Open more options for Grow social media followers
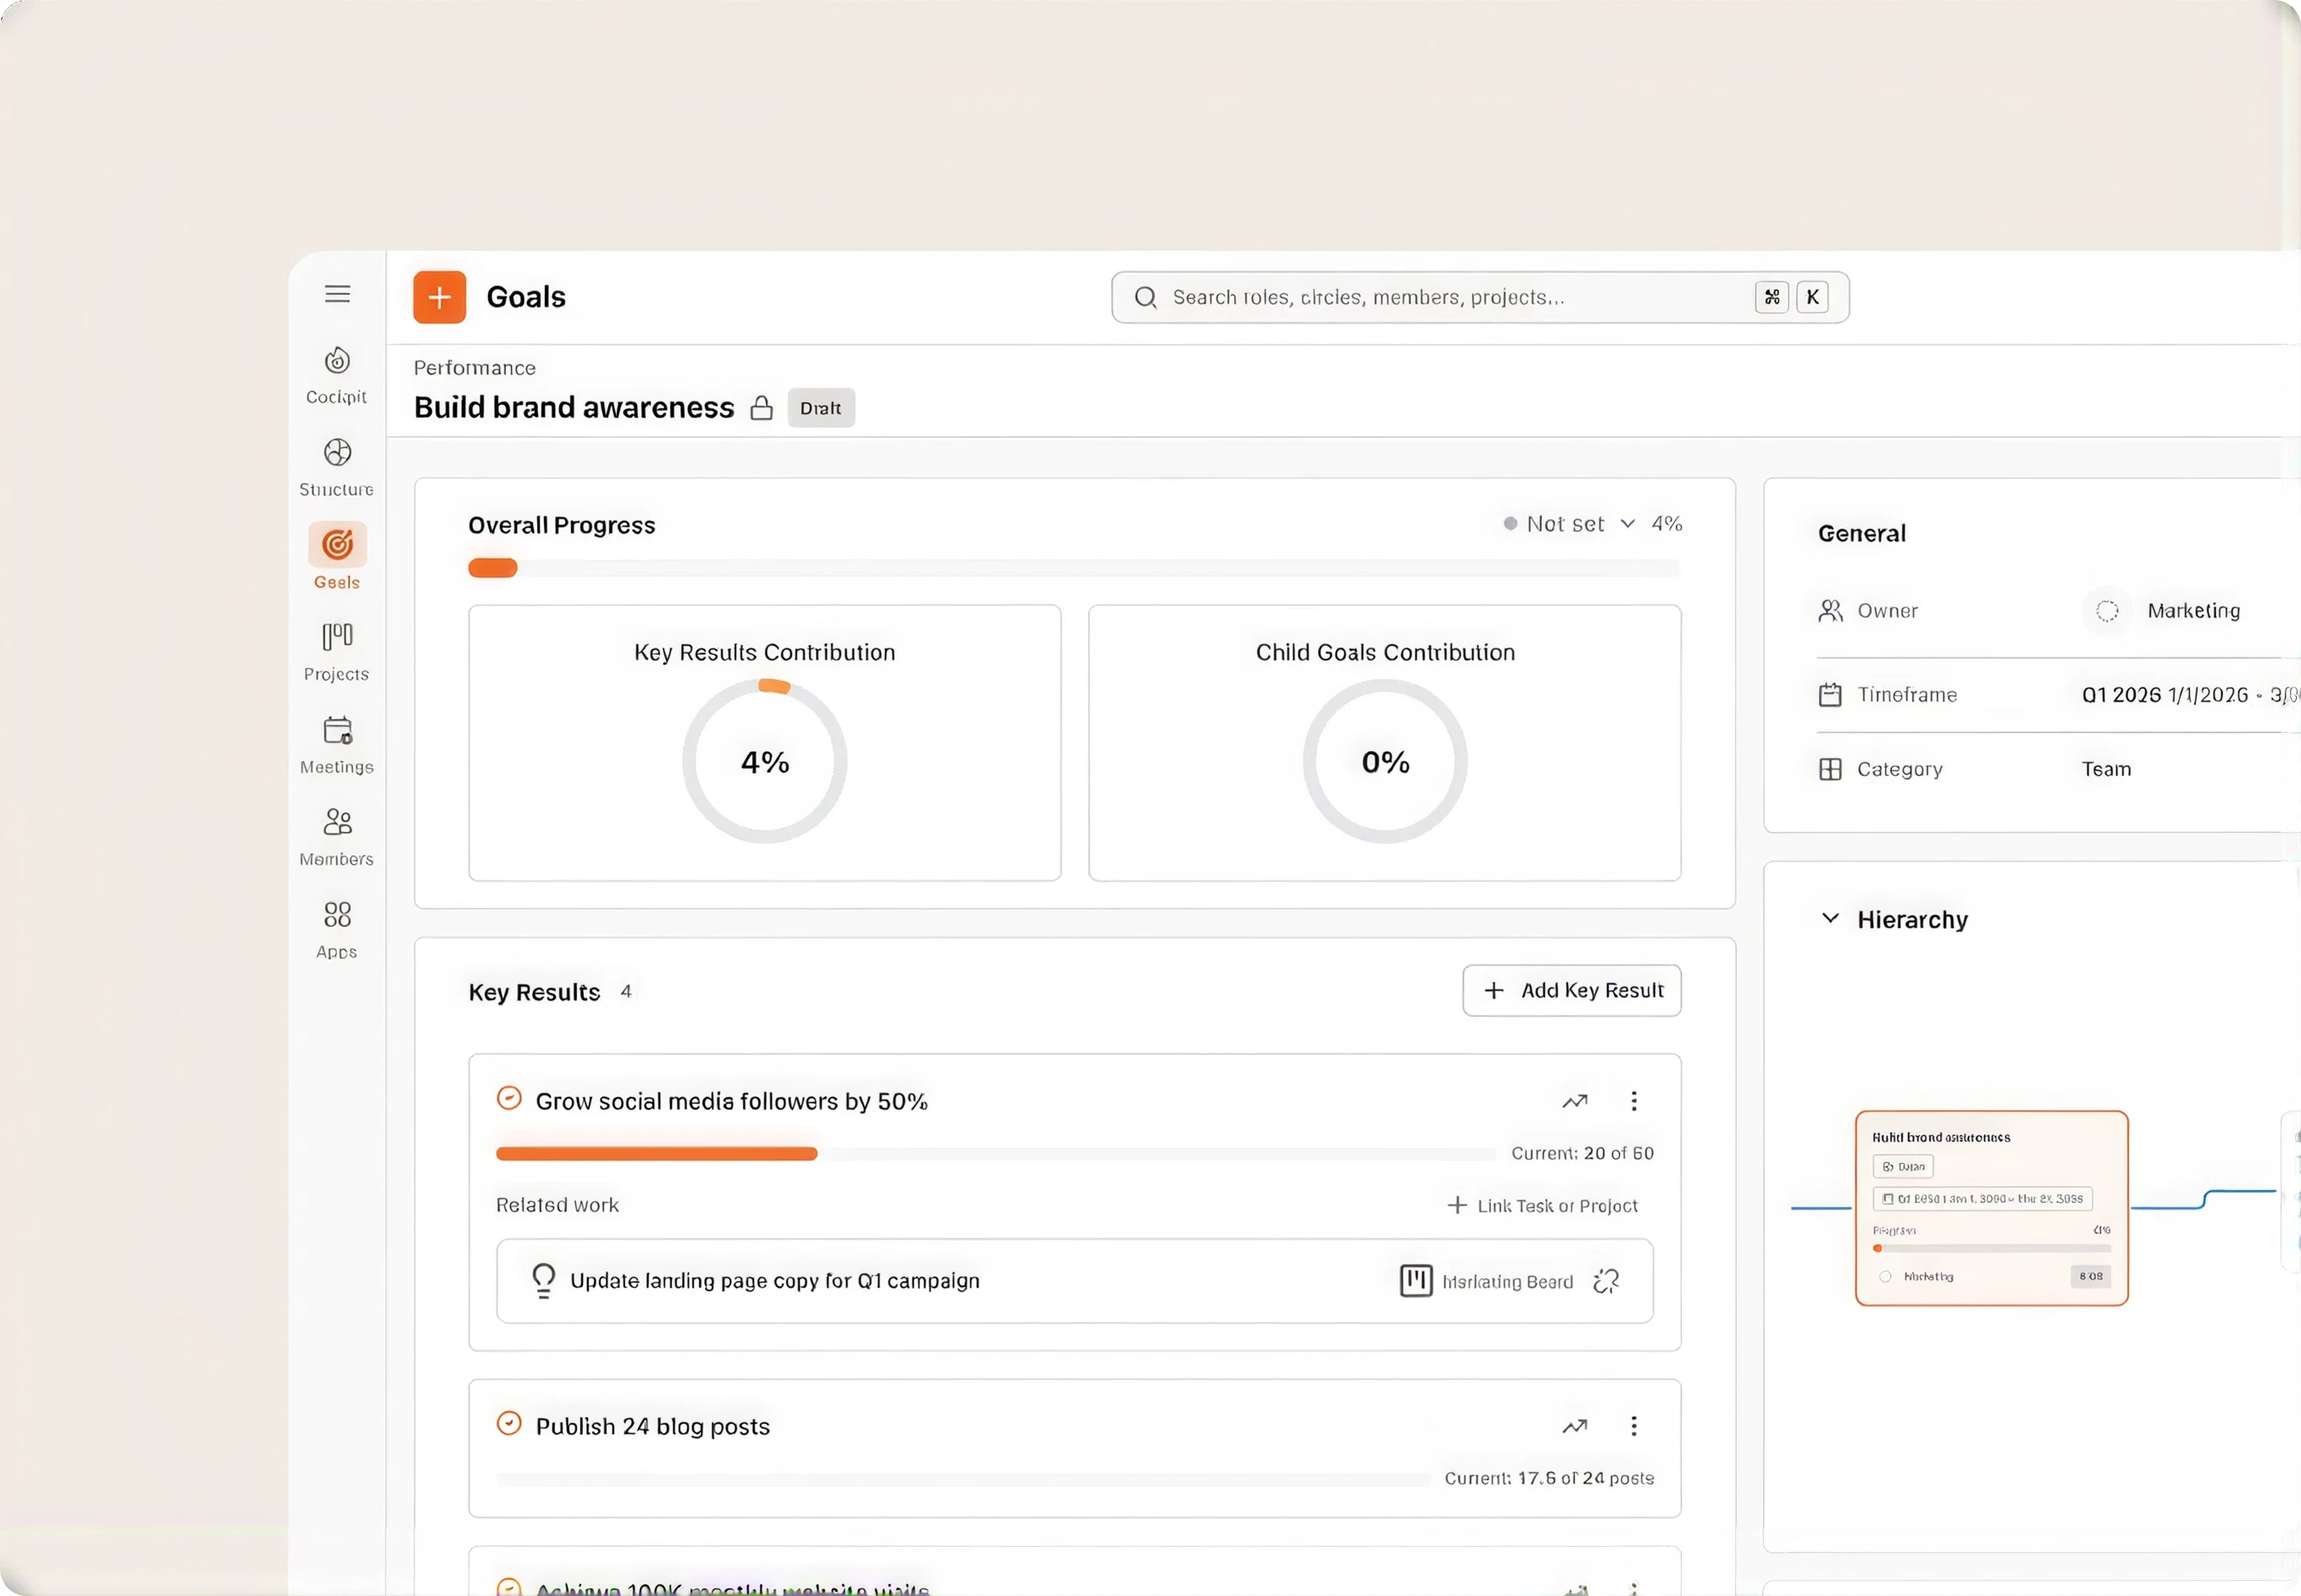This screenshot has width=2301, height=1596. point(1634,1101)
